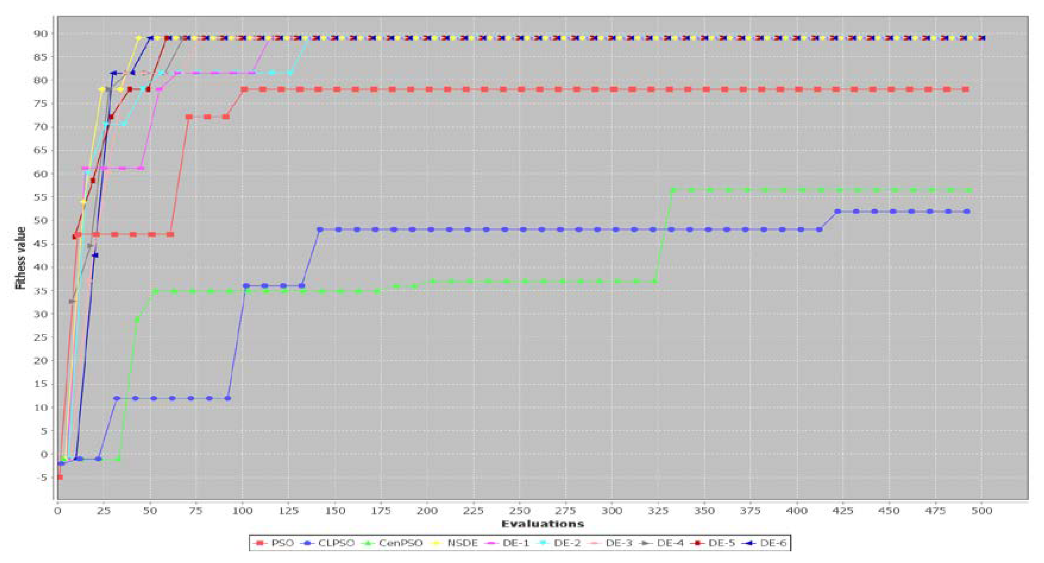The height and width of the screenshot is (563, 1044).
Task: Select the DE-3 legend label
Action: pyautogui.click(x=619, y=543)
